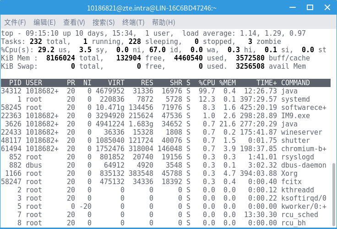Click the systemd command name
Image resolution: width=337 pixels, height=229 pixels.
tap(295, 99)
